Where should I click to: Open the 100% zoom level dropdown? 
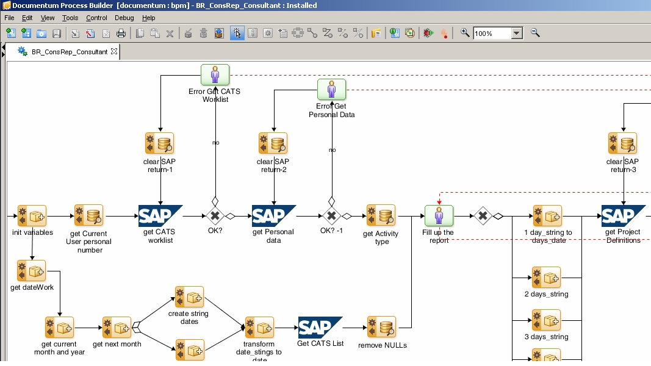tap(517, 34)
